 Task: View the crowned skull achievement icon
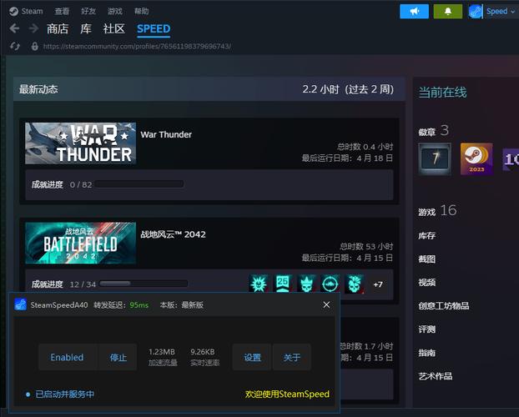tap(306, 284)
